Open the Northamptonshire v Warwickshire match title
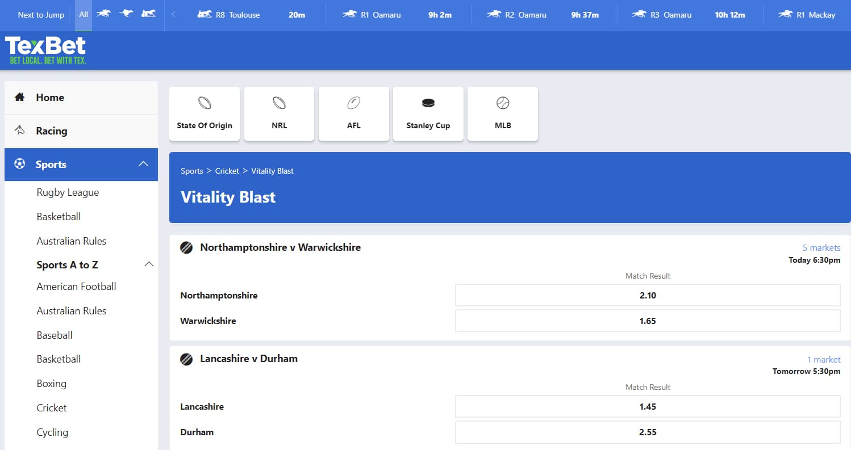This screenshot has height=450, width=851. (x=281, y=247)
